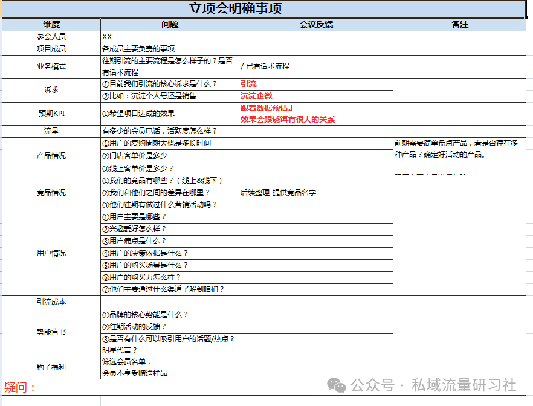The height and width of the screenshot is (406, 533).
Task: Click question ①我们的竞品有哪些？
Action: pos(170,181)
